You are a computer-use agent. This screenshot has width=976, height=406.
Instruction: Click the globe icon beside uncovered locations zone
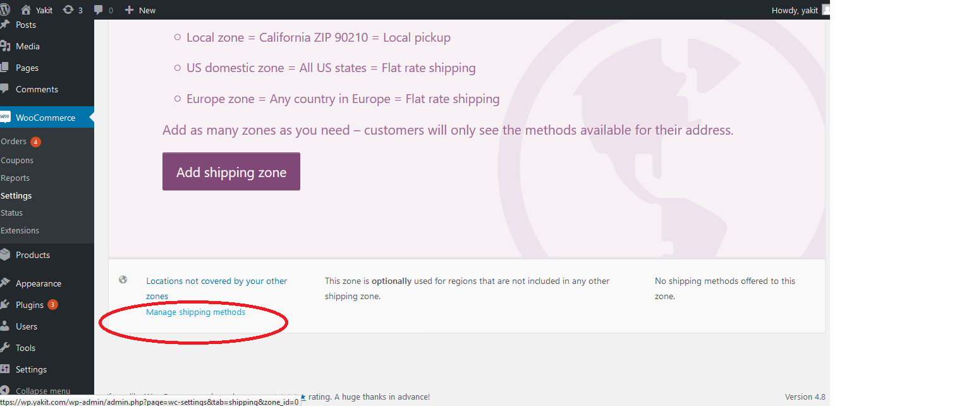tap(123, 280)
